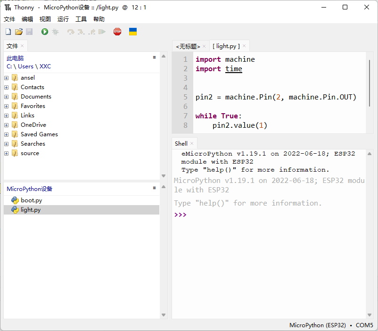Click the underlined 'time' import
The image size is (378, 331).
coord(234,69)
